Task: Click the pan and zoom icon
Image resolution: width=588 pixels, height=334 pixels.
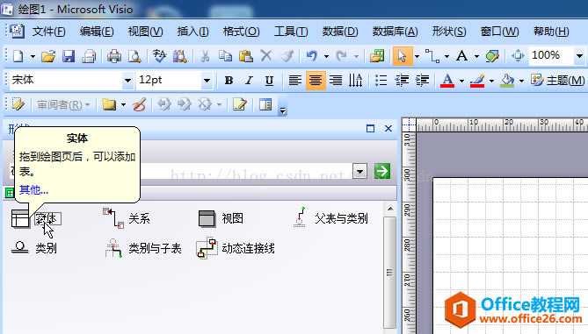Action: click(x=518, y=56)
